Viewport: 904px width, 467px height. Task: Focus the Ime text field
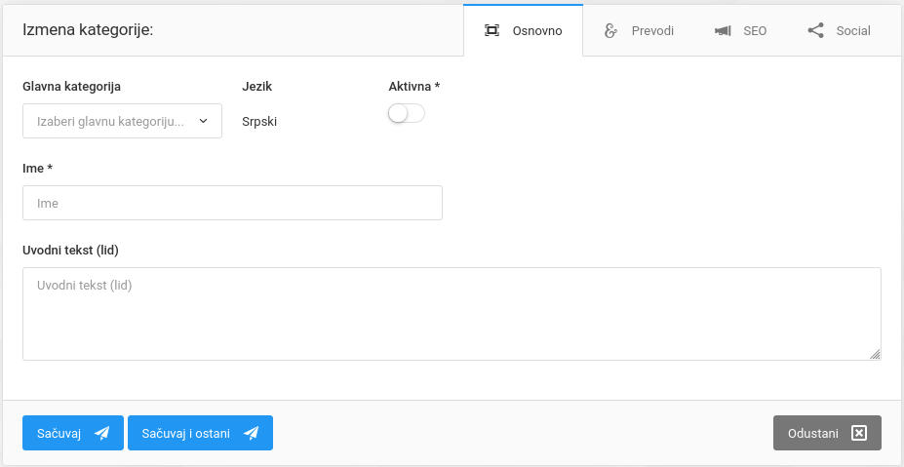(232, 203)
